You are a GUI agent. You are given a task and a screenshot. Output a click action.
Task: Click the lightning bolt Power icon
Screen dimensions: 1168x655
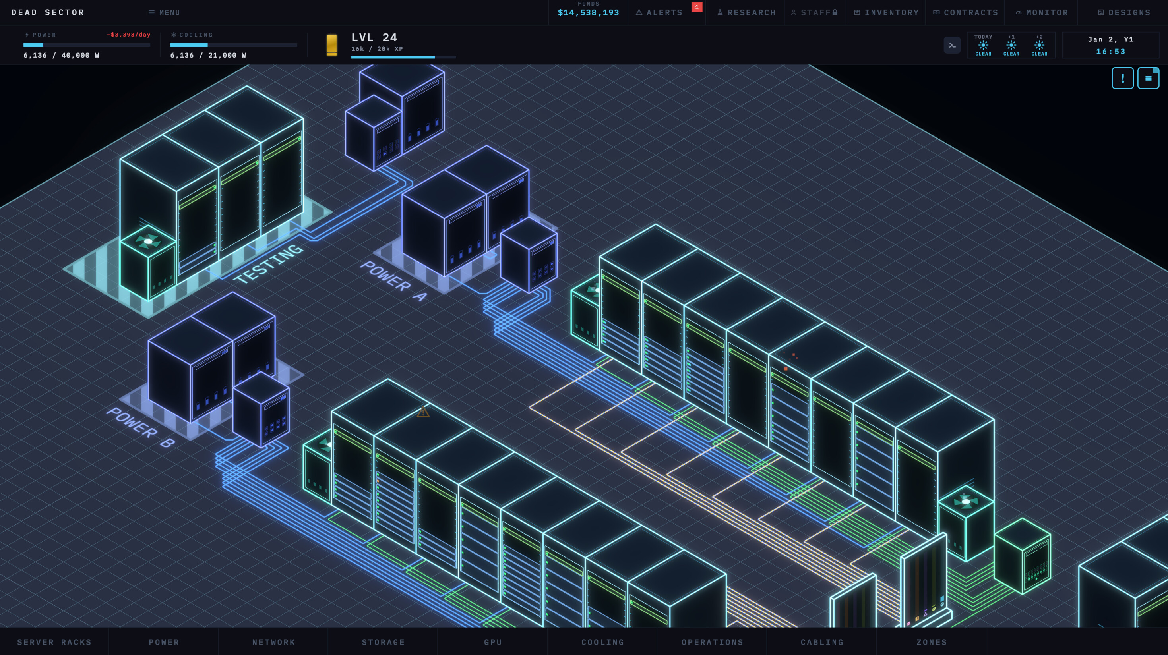tap(27, 35)
